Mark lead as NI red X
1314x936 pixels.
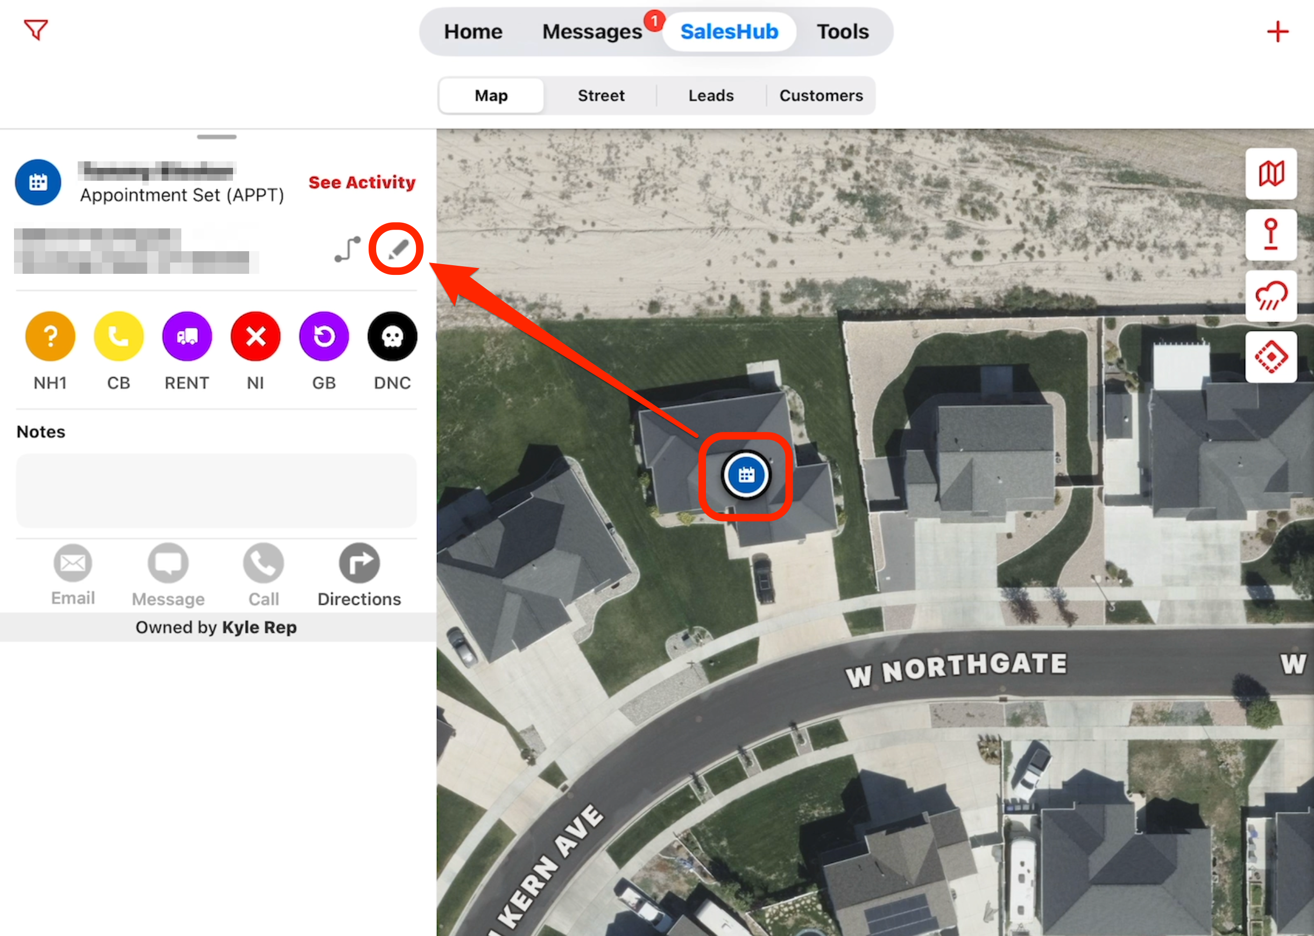click(x=256, y=337)
